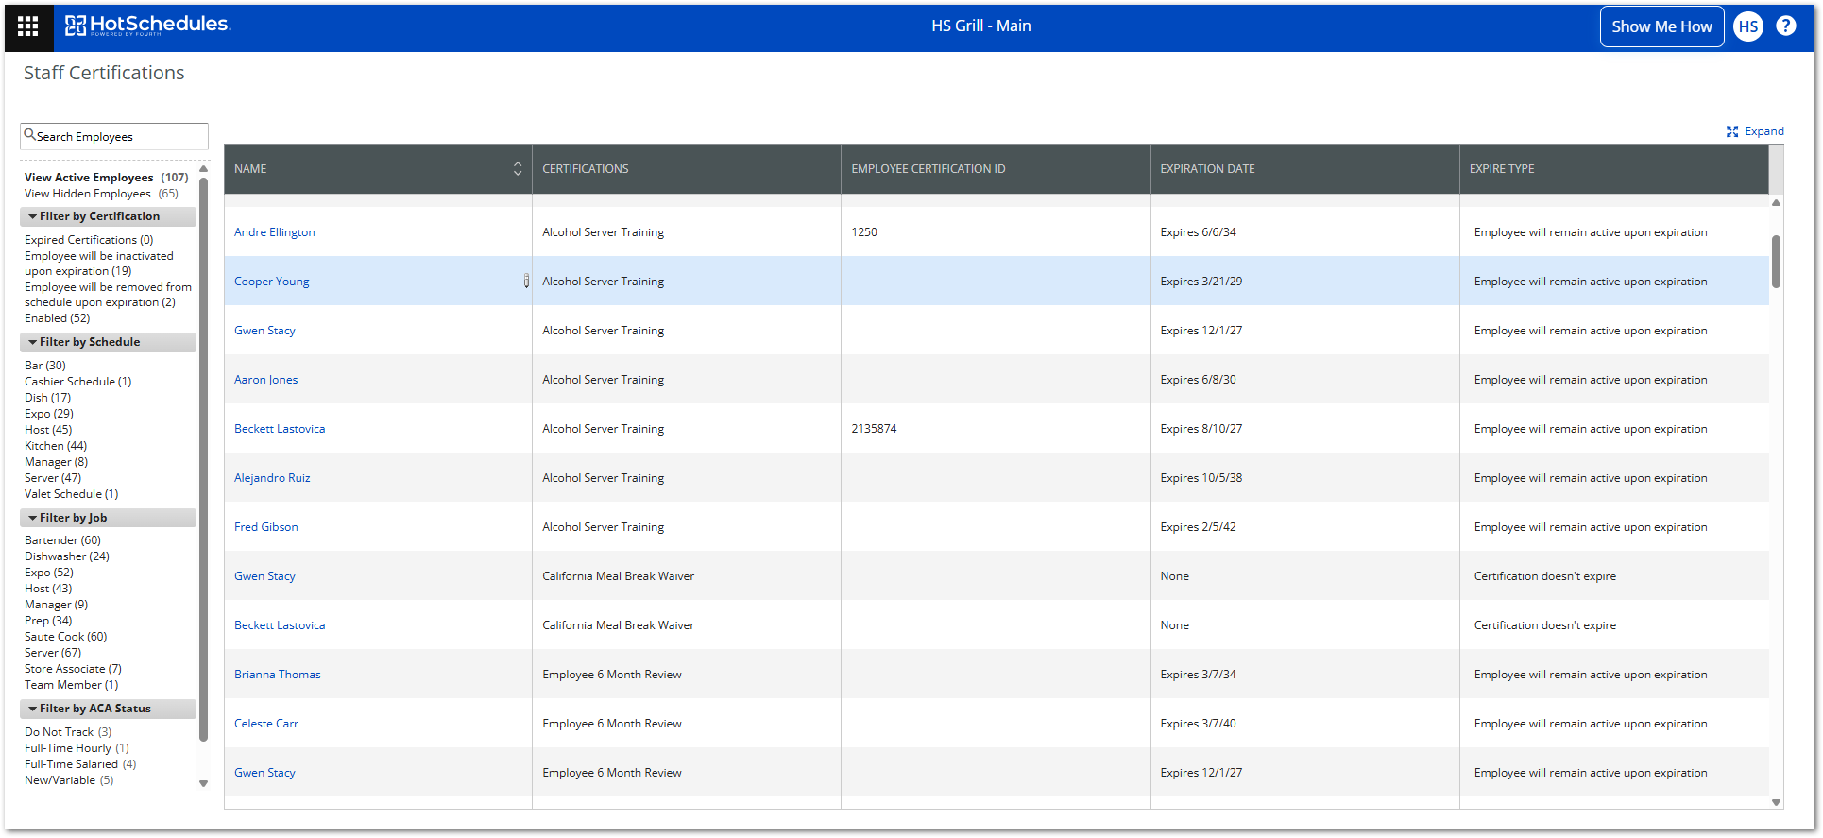
Task: Click the Show Me How button
Action: [1661, 26]
